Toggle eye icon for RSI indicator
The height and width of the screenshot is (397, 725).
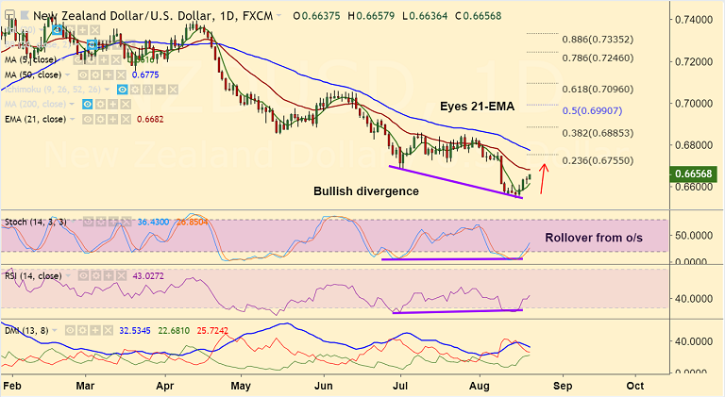pos(83,276)
